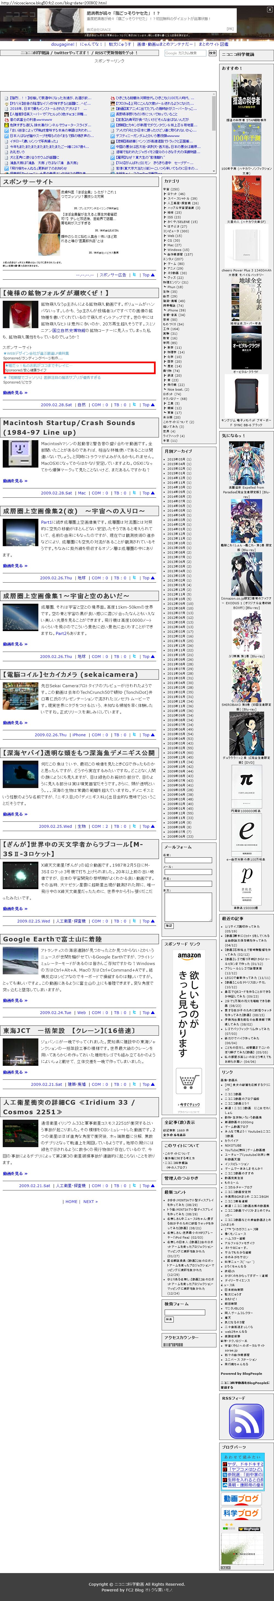Go to dougagine! in top navigation
Image resolution: width=274 pixels, height=1601 pixels.
(x=63, y=44)
